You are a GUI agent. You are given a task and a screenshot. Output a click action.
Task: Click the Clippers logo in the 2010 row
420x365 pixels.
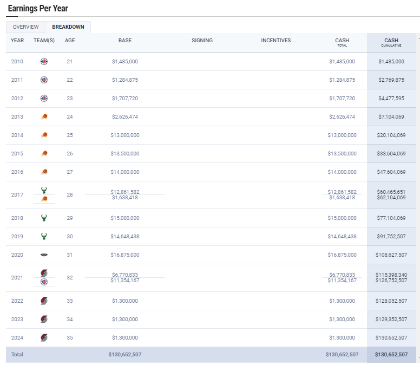coord(44,62)
